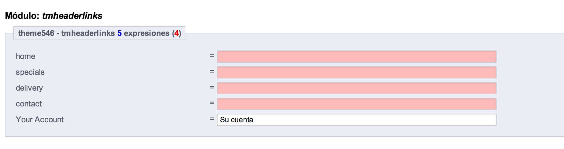This screenshot has width=564, height=149.
Task: Click the "theme546 - tmheaderlinks" fieldset legend
Action: [66, 33]
